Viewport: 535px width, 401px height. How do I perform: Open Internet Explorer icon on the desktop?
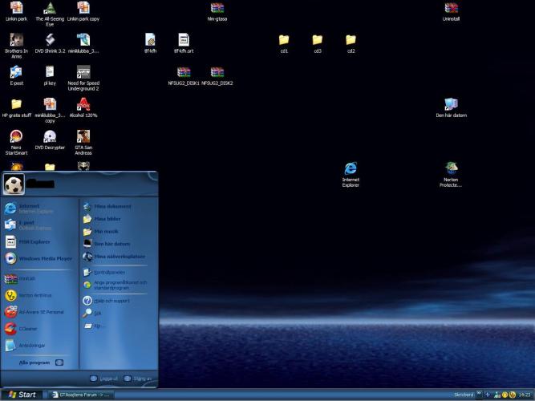click(x=351, y=168)
